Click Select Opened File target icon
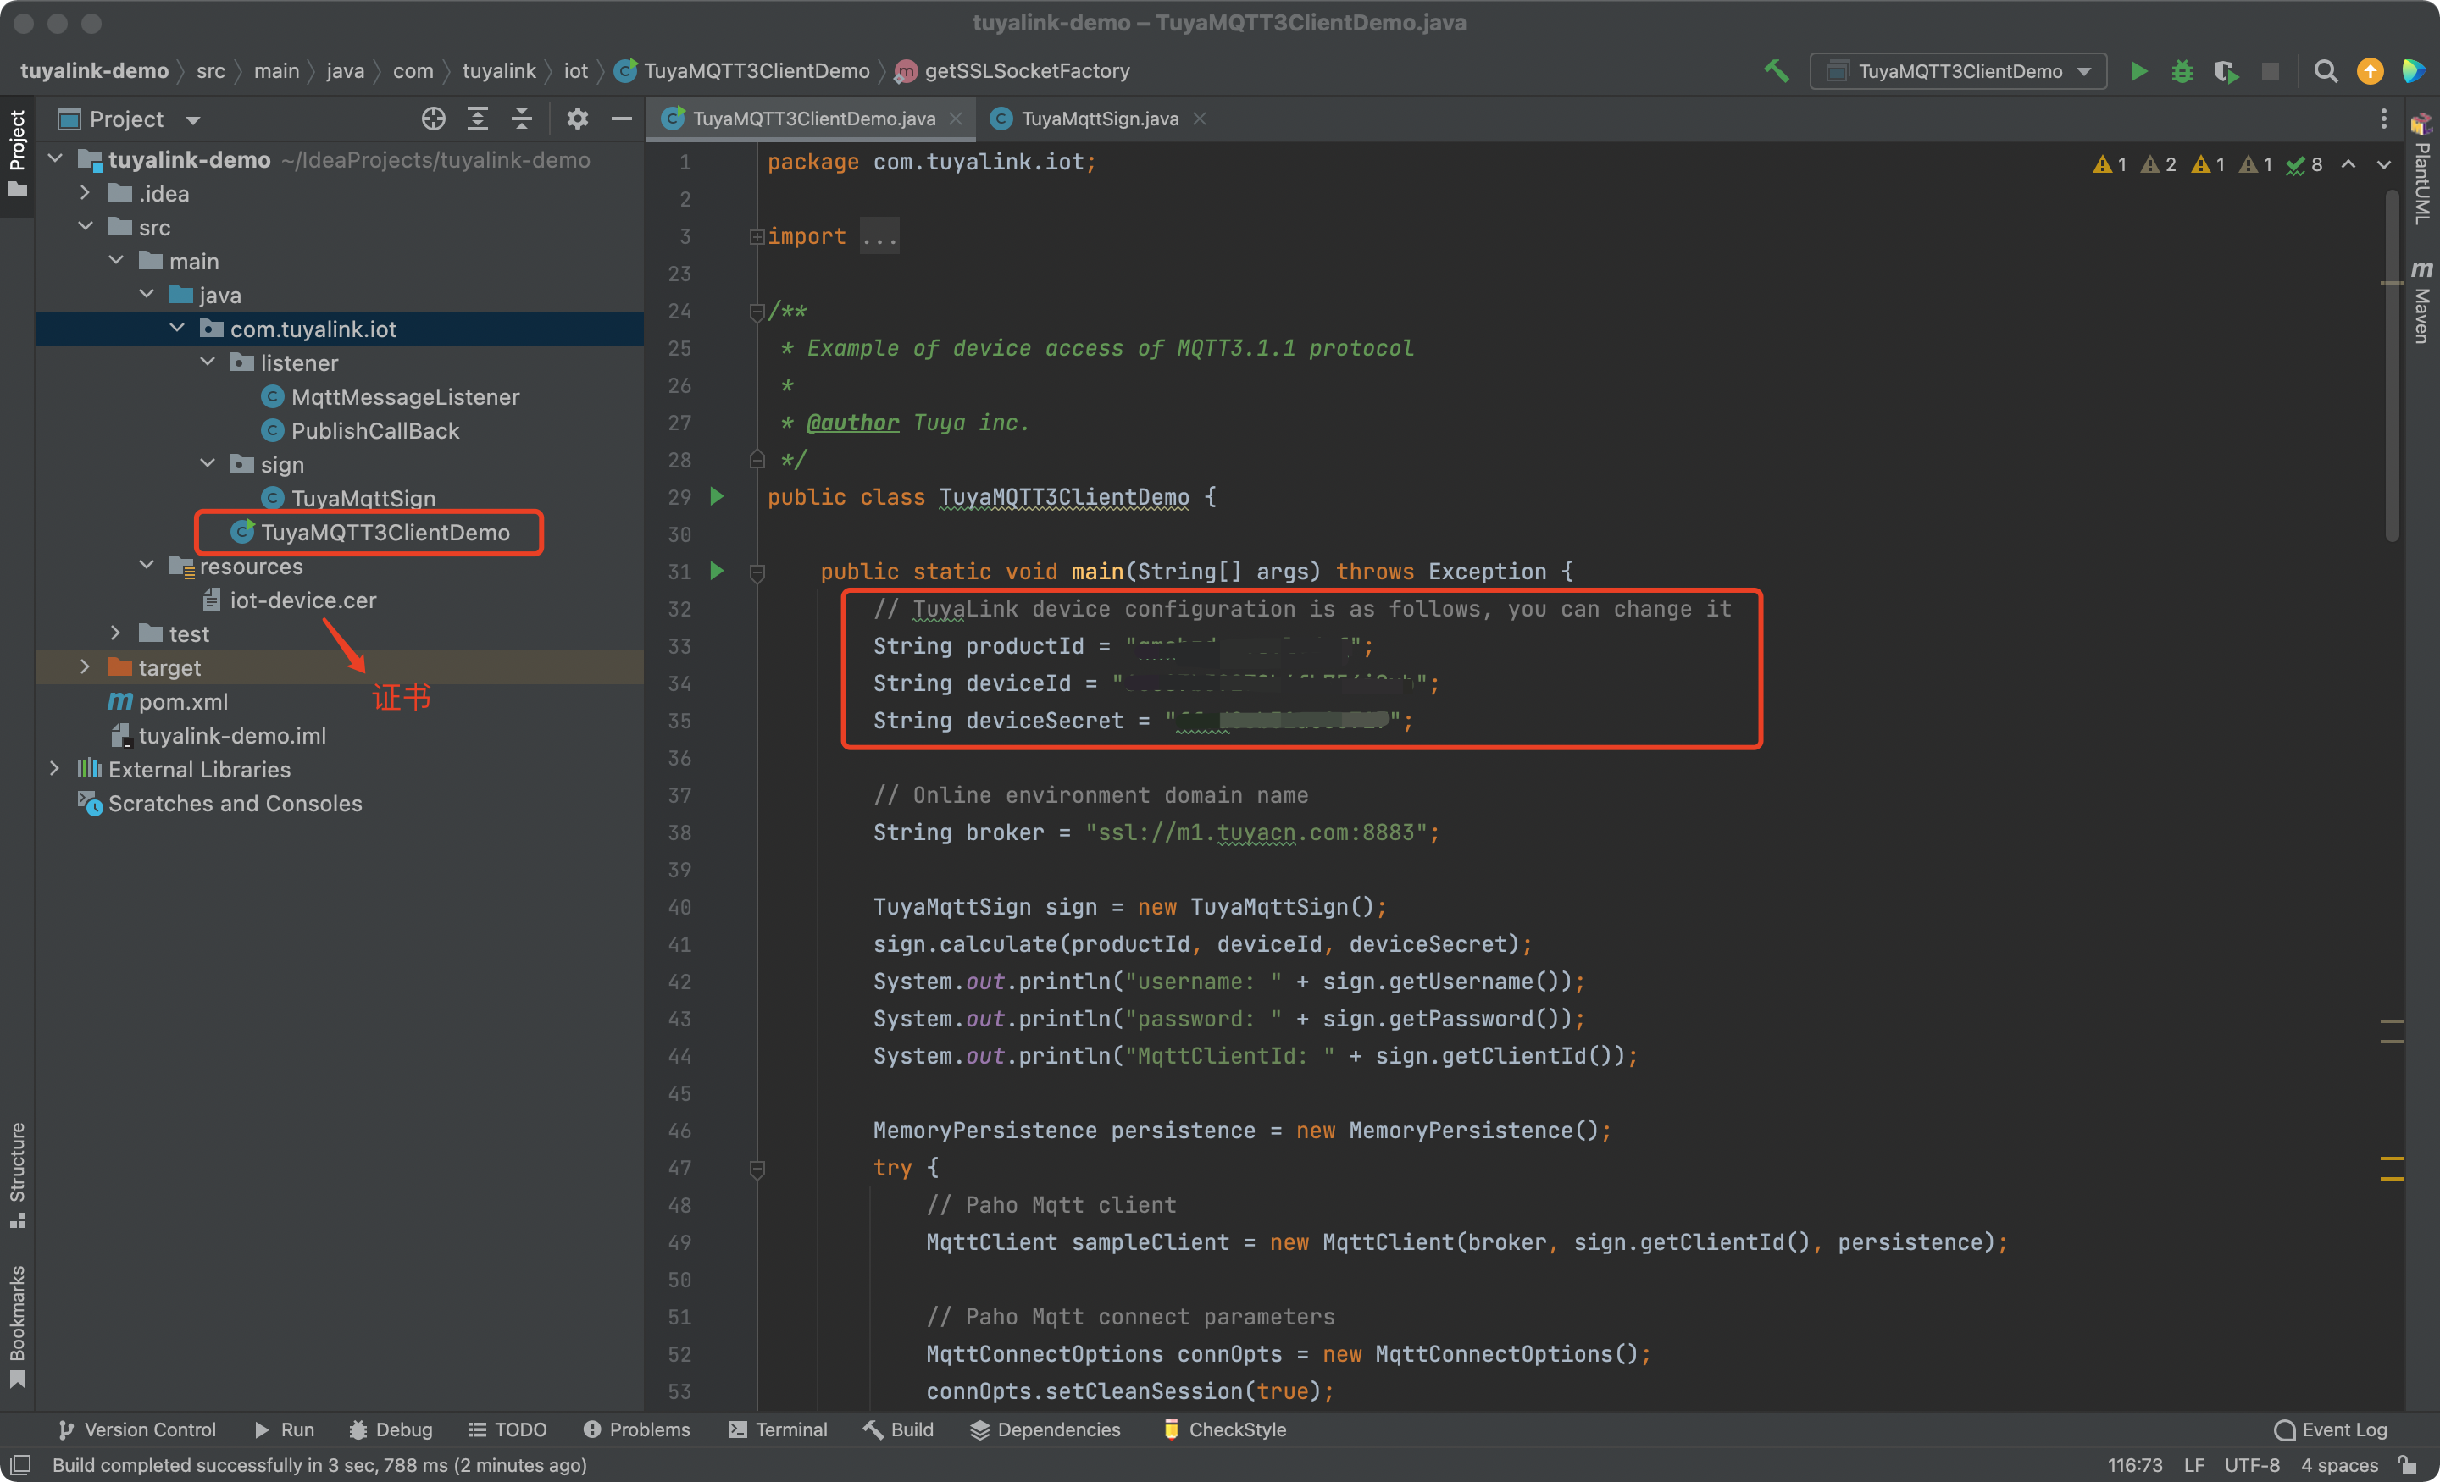This screenshot has width=2440, height=1482. coord(433,119)
